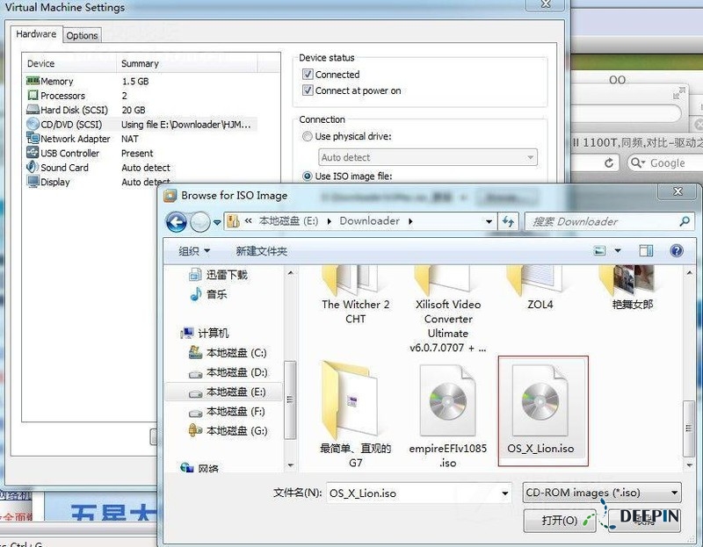This screenshot has height=547, width=703.
Task: Expand the file name combo box dropdown
Action: tap(504, 493)
